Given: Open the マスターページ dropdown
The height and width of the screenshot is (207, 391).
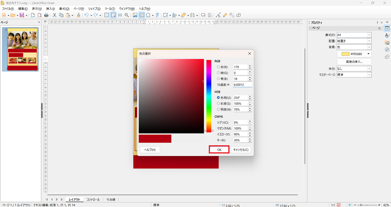Looking at the screenshot, I should click(369, 75).
